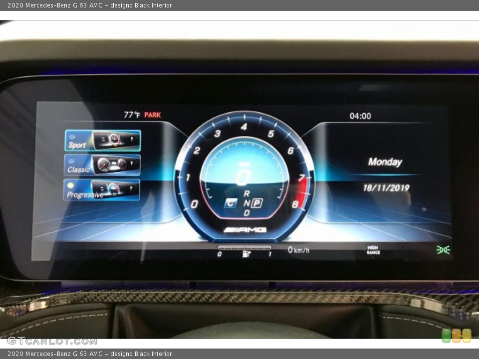
Task: Click the 77°F outside temperature reading
Action: [x=132, y=115]
